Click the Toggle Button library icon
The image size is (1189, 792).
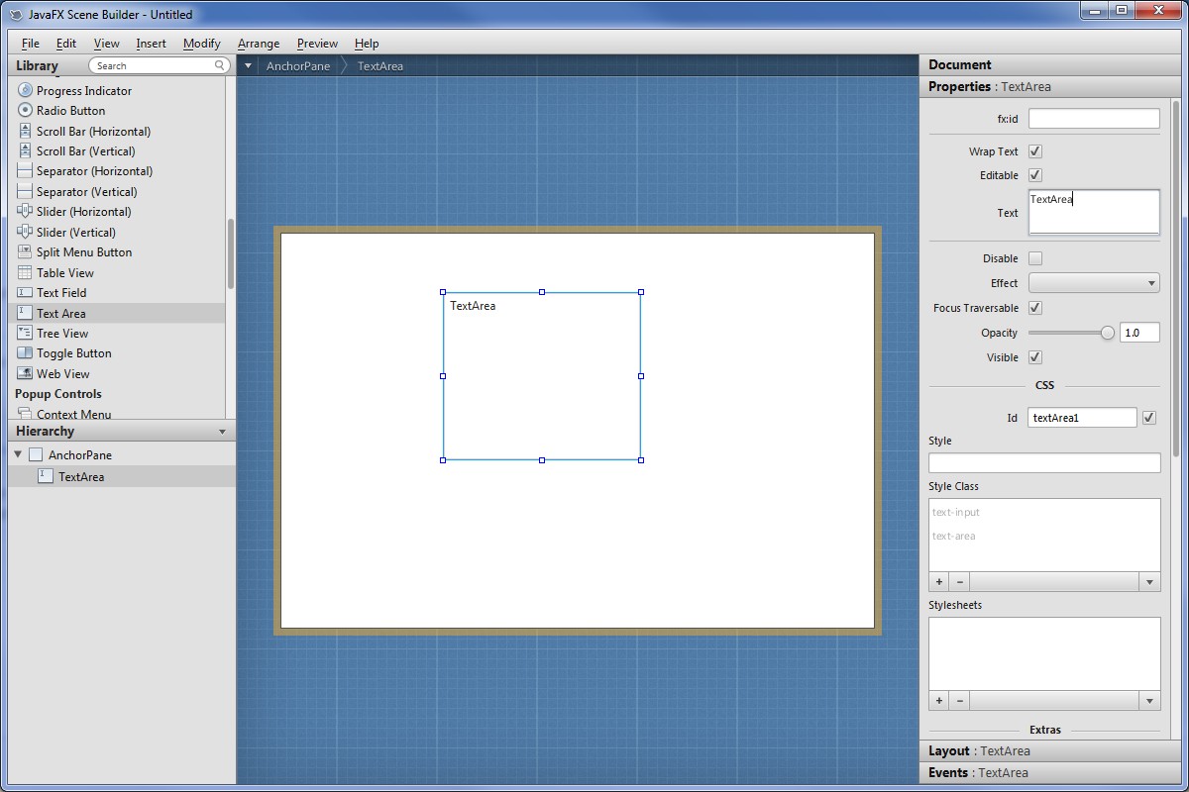26,352
